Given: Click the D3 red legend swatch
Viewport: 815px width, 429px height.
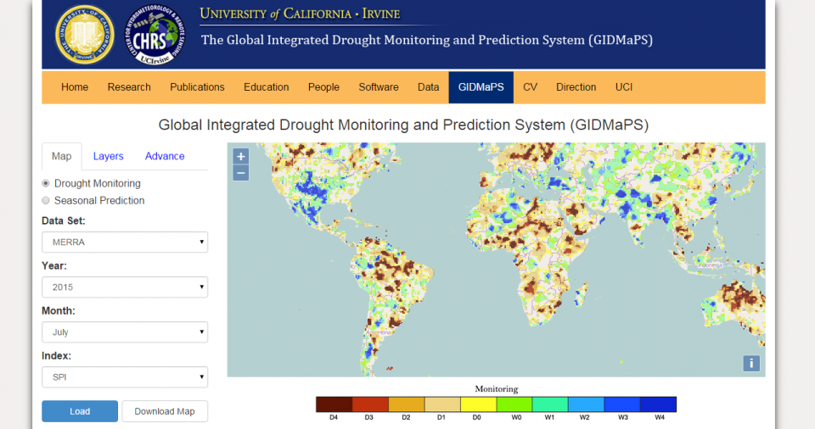Looking at the screenshot, I should 370,404.
